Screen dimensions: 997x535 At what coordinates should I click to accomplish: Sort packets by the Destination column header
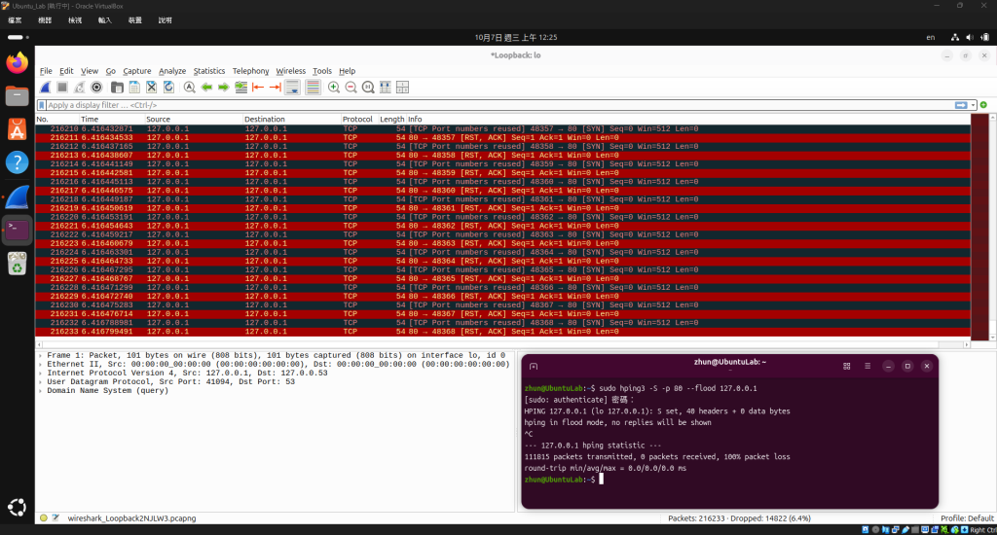click(291, 120)
